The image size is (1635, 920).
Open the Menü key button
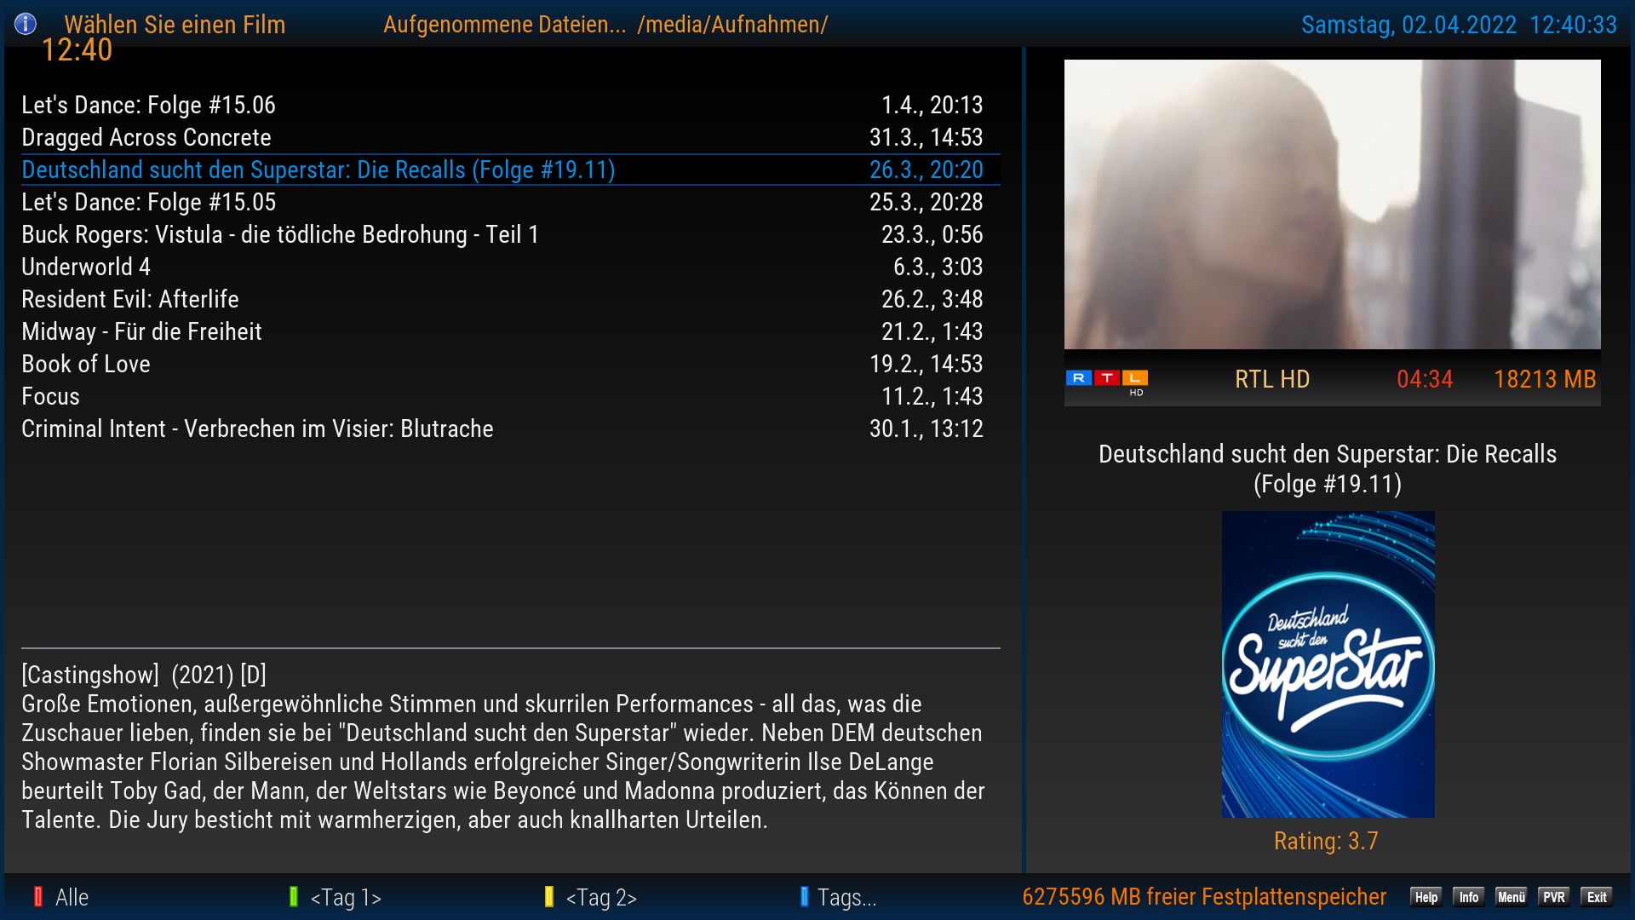(x=1511, y=897)
